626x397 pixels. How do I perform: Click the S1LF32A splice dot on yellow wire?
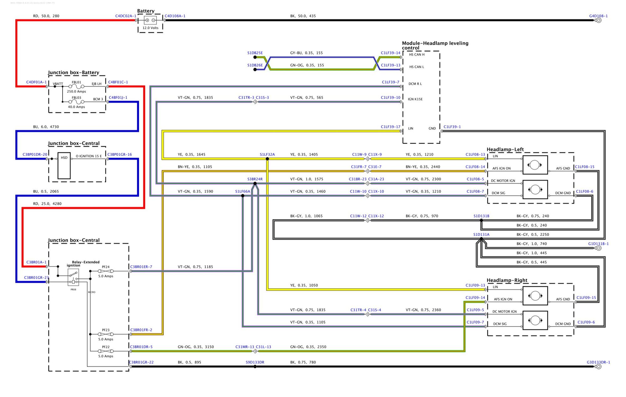[x=267, y=159]
